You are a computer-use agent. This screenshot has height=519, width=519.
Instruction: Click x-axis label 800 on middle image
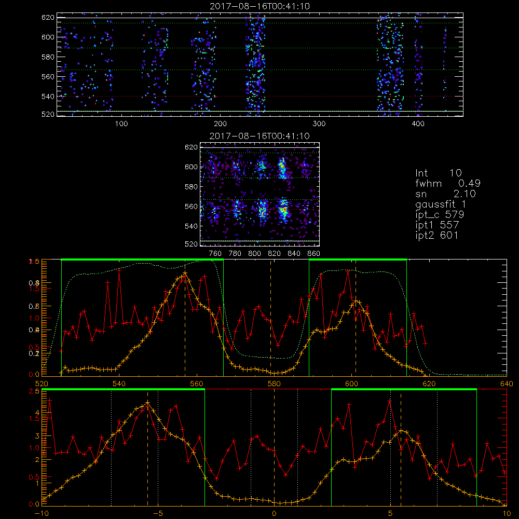pyautogui.click(x=254, y=254)
